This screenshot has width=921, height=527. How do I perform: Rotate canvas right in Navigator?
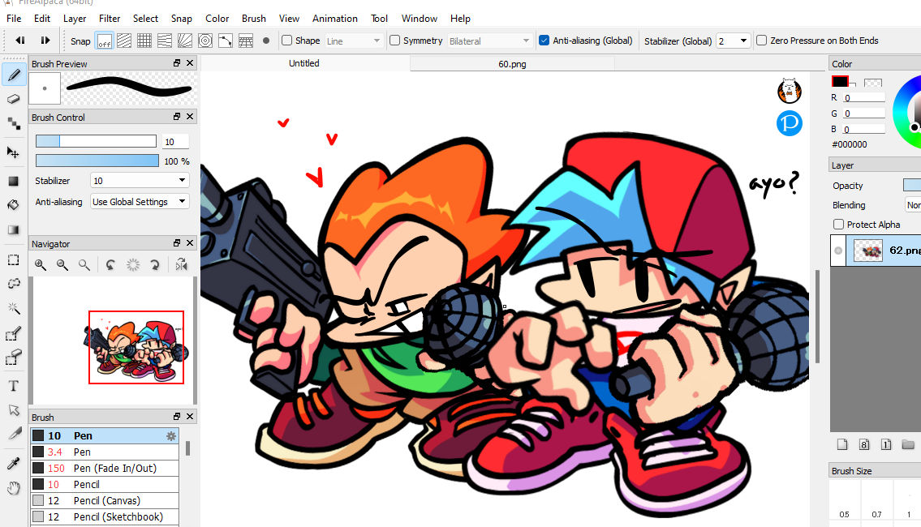(x=155, y=265)
